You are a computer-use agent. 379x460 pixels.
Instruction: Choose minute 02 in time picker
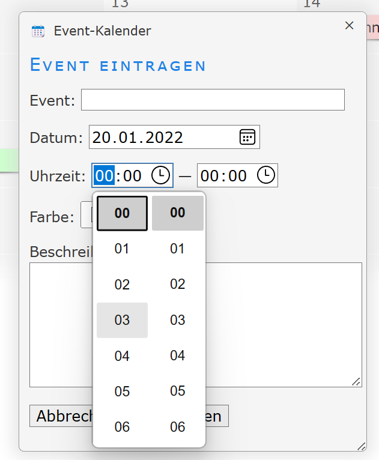178,284
